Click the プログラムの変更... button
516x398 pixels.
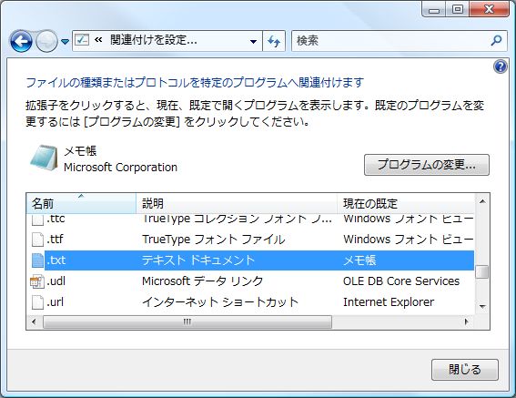(427, 165)
